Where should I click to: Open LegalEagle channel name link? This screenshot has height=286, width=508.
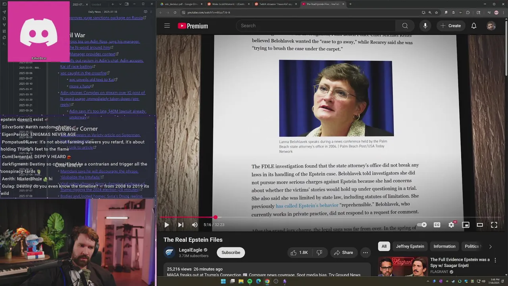tap(190, 250)
